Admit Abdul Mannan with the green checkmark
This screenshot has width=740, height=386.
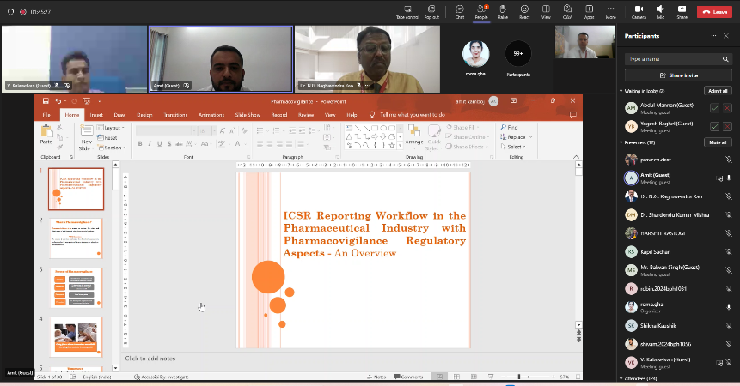pyautogui.click(x=714, y=108)
